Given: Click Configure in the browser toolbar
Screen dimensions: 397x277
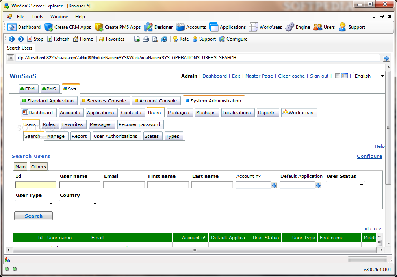Looking at the screenshot, I should tap(234, 39).
